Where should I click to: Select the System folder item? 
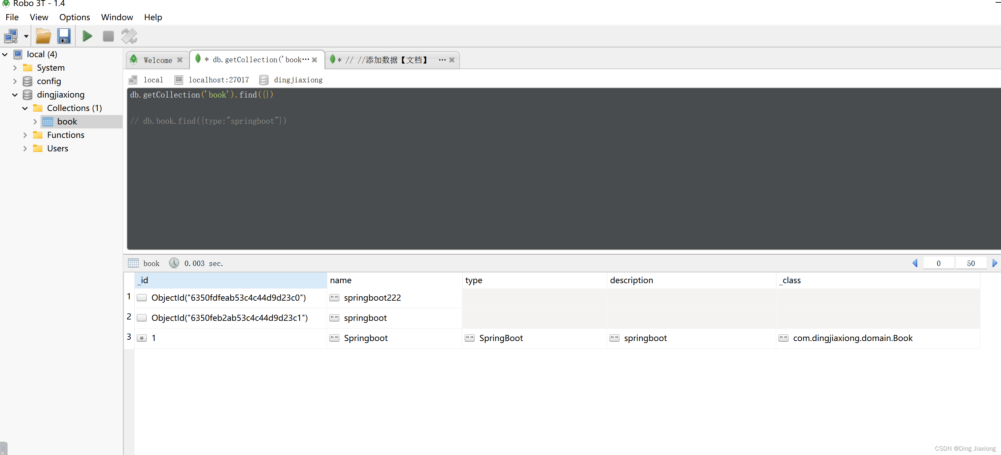point(51,68)
